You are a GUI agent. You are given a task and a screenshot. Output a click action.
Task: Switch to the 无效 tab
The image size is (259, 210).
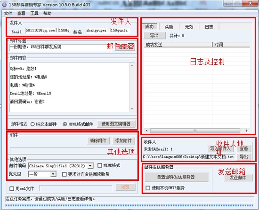(189, 27)
